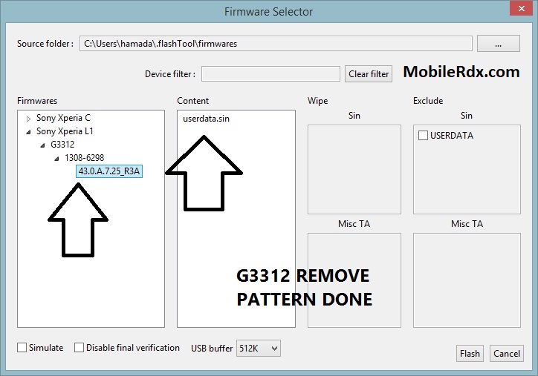Image resolution: width=538 pixels, height=376 pixels.
Task: Select Sony Xperia L1 tree entry
Action: point(65,131)
